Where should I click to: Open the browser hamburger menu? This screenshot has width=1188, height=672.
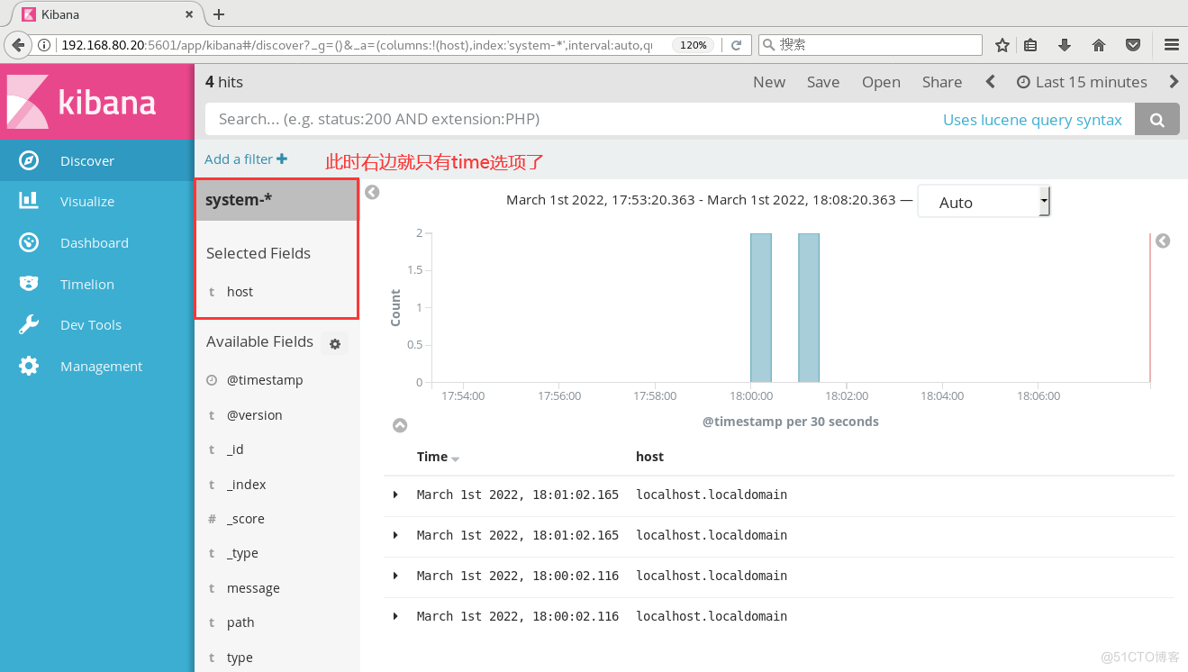(1172, 45)
